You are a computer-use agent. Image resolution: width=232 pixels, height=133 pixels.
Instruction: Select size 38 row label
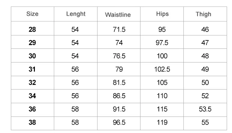[32, 123]
